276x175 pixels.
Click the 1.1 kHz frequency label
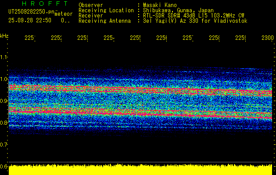pos(4,57)
